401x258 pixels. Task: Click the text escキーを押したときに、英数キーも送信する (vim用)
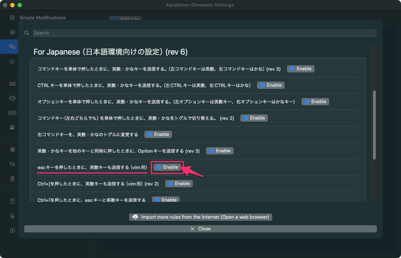pyautogui.click(x=92, y=168)
